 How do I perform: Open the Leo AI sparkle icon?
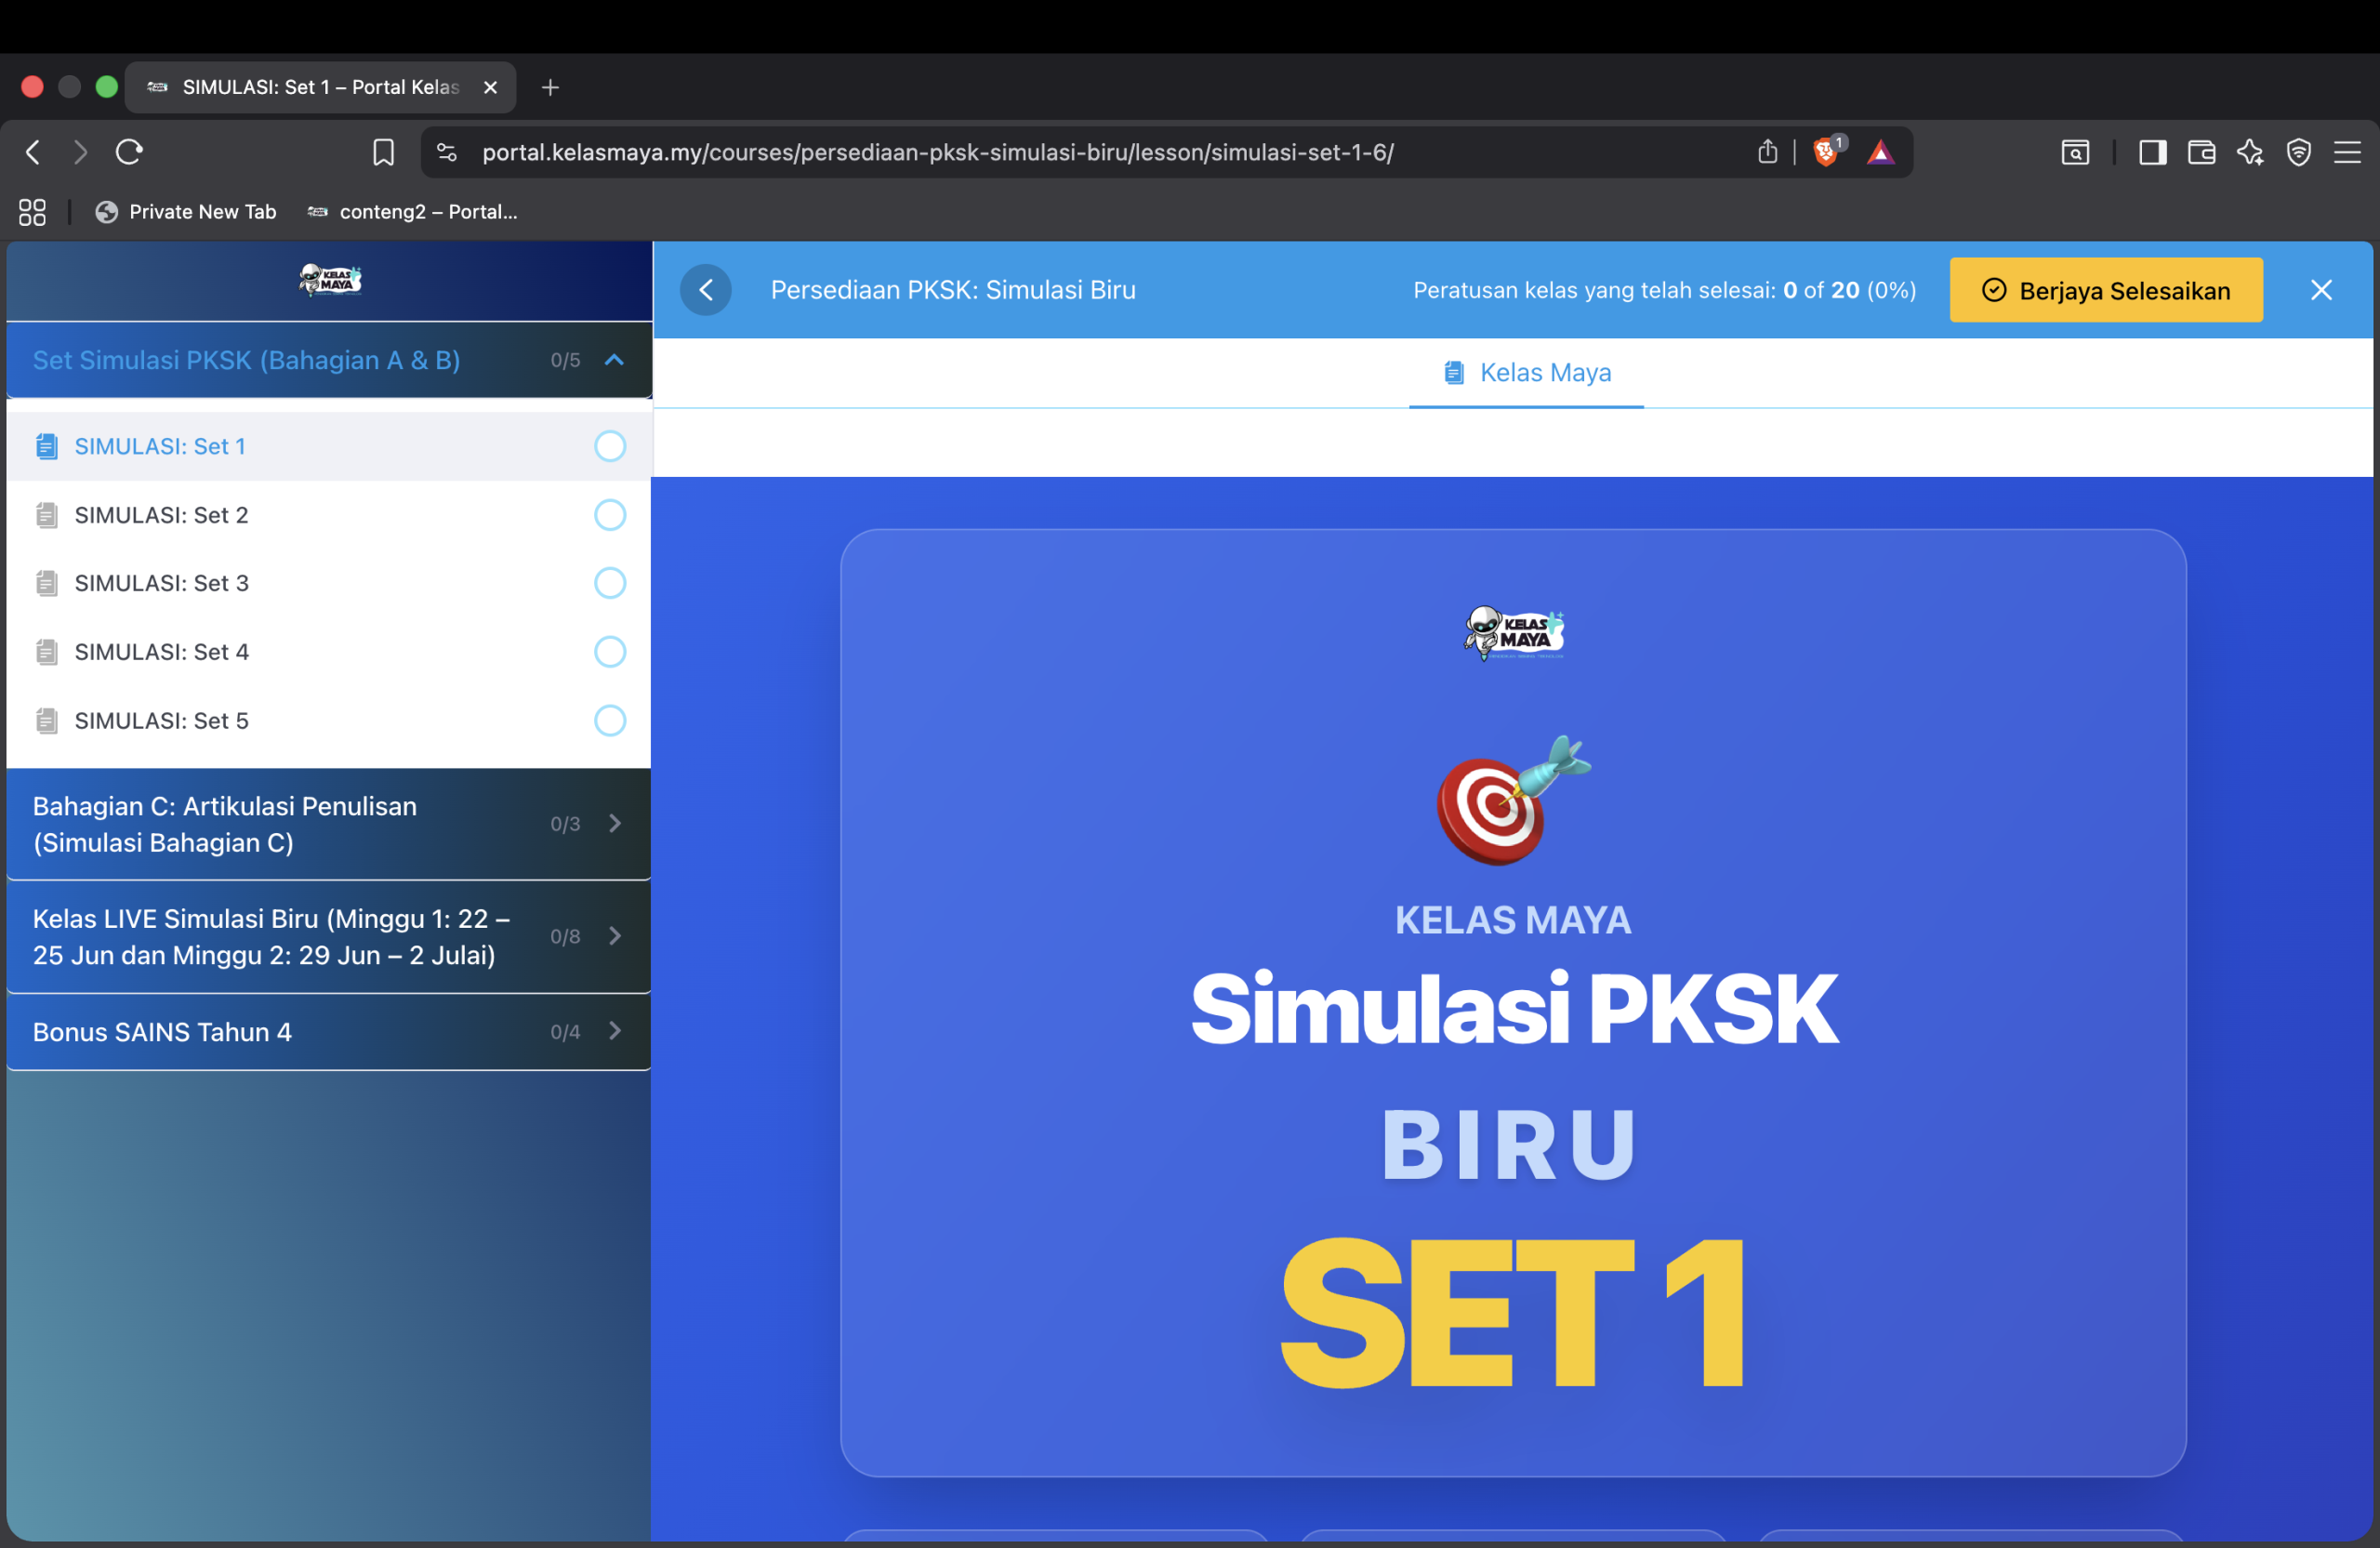pos(2250,152)
